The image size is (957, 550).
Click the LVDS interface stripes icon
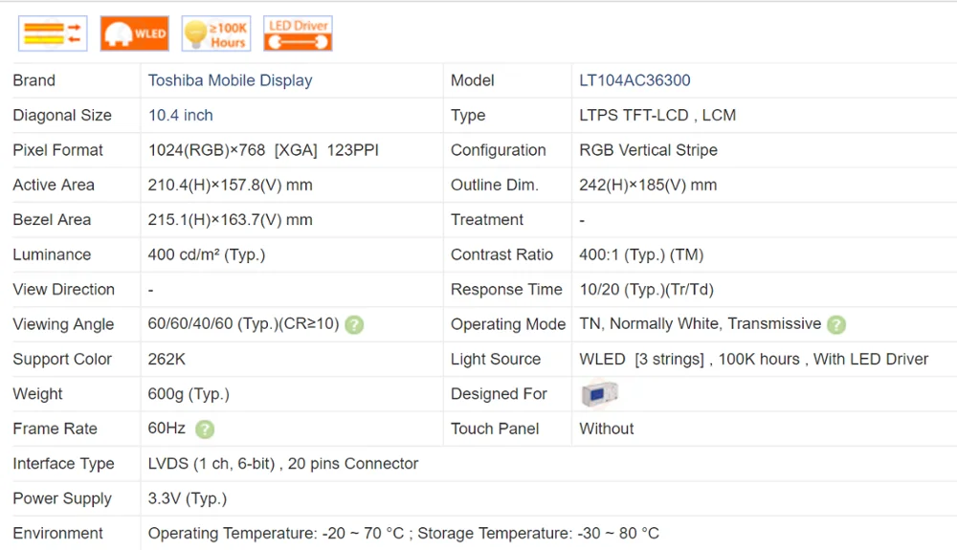coord(53,33)
